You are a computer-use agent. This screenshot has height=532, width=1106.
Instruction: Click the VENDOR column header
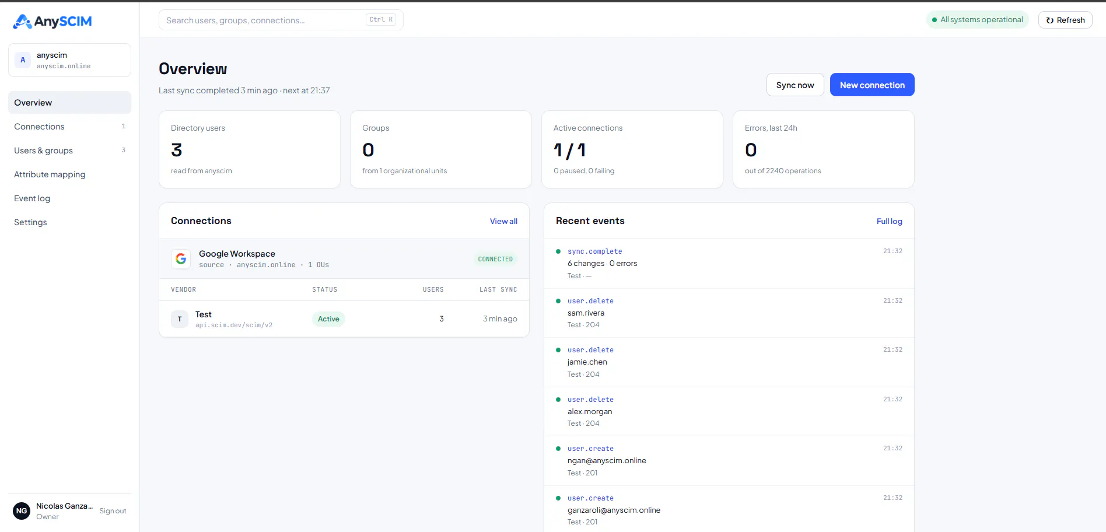click(x=184, y=290)
